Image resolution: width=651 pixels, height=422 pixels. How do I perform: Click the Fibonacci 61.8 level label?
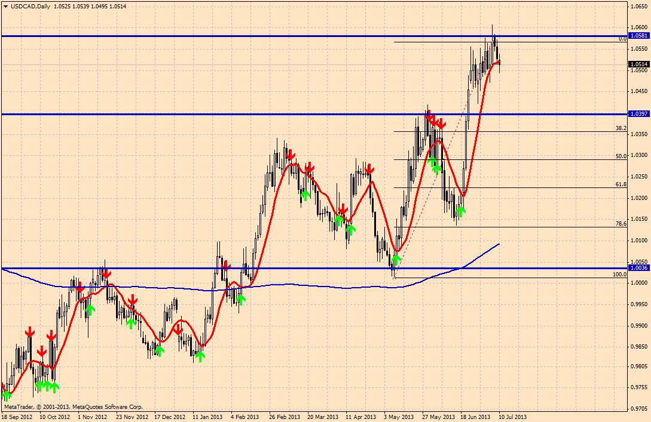[x=621, y=184]
